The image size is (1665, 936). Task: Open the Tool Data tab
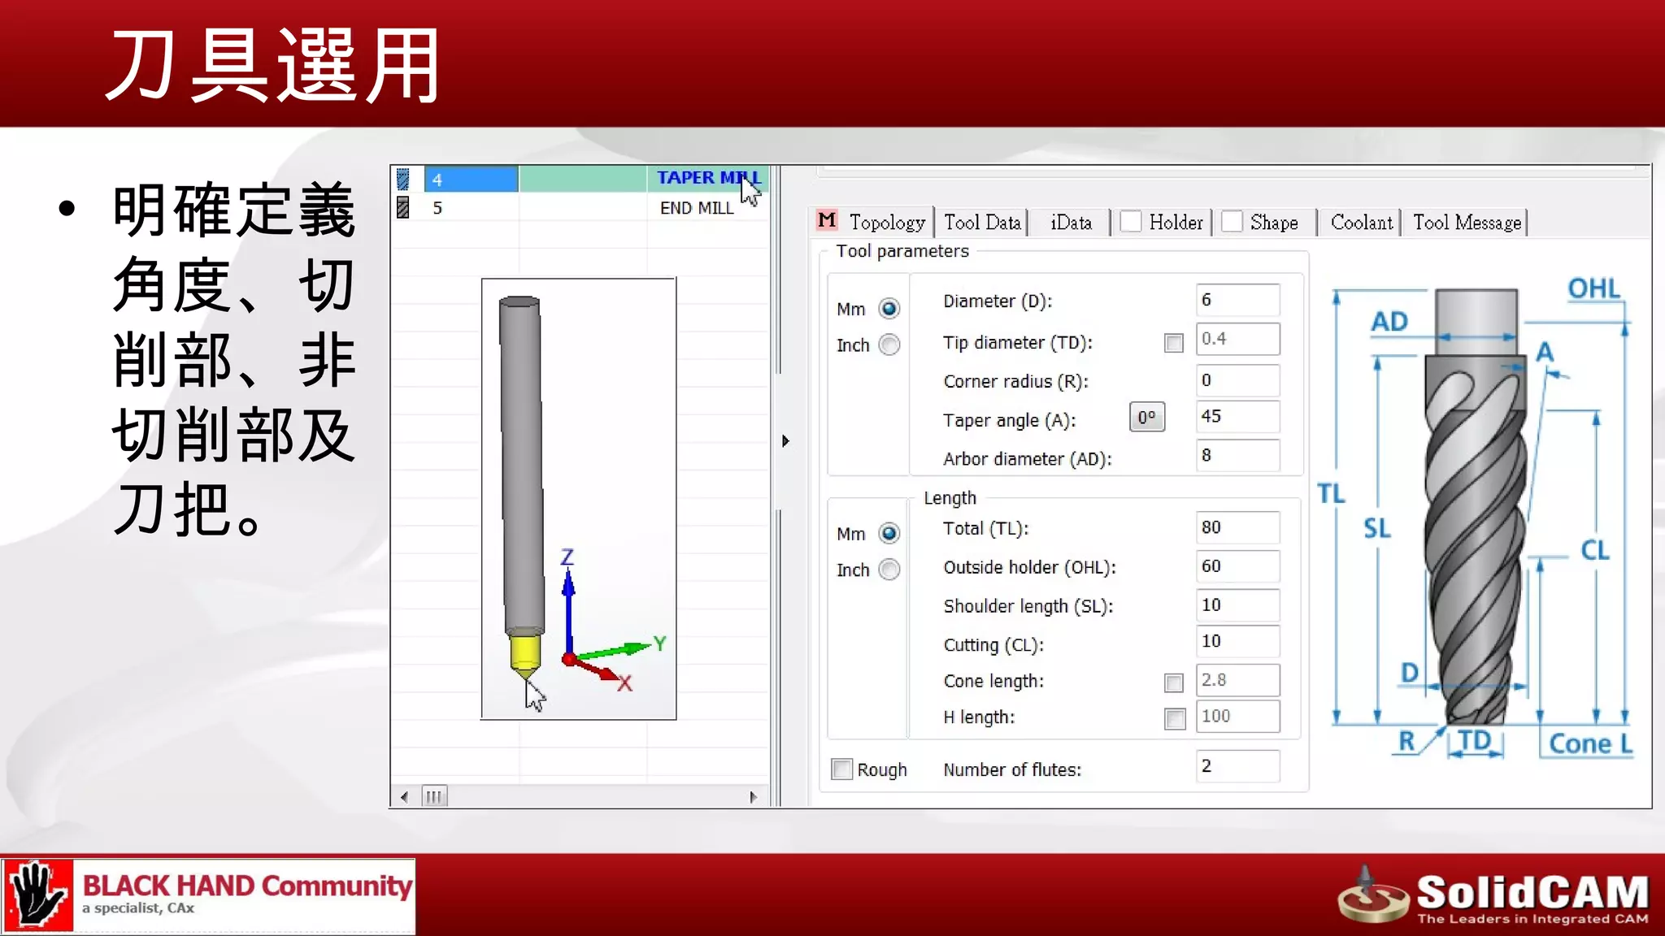982,223
